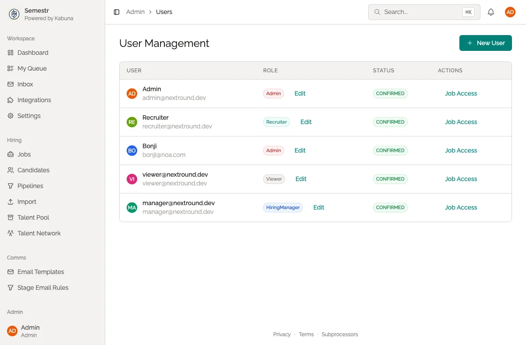Image resolution: width=526 pixels, height=345 pixels.
Task: Open Talent Network in the sidebar
Action: pos(39,233)
